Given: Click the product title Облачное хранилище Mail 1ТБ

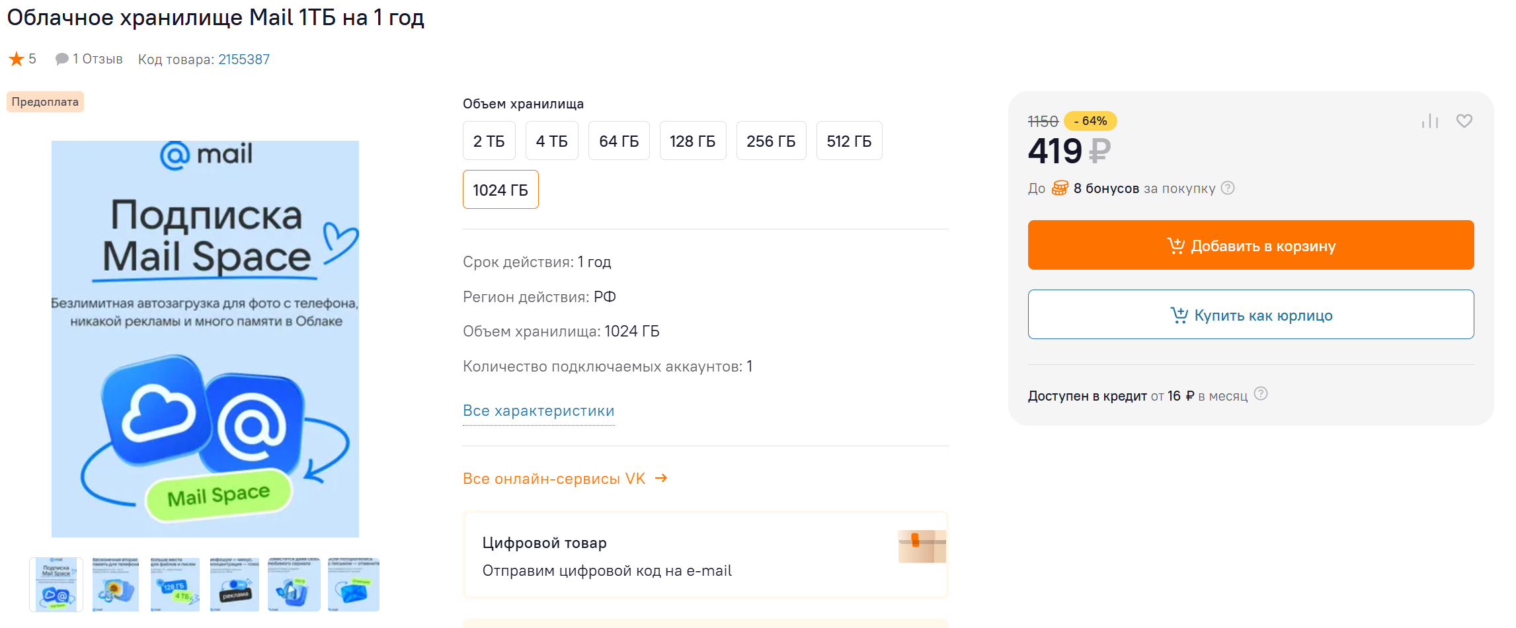Looking at the screenshot, I should [216, 17].
